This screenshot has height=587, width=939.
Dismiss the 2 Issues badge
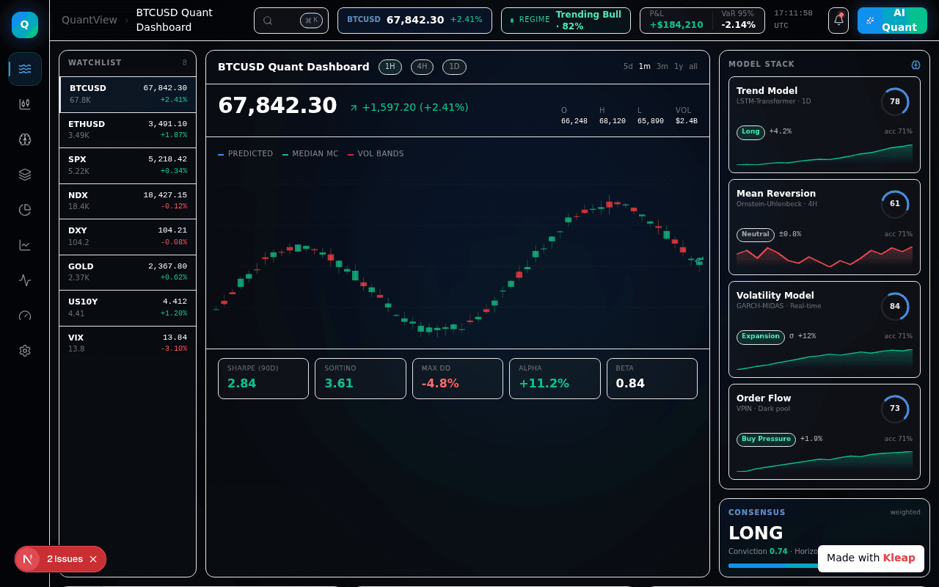coord(93,559)
